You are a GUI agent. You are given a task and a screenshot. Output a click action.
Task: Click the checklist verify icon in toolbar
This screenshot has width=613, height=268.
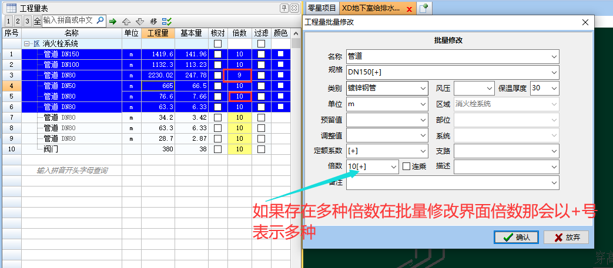pyautogui.click(x=167, y=21)
